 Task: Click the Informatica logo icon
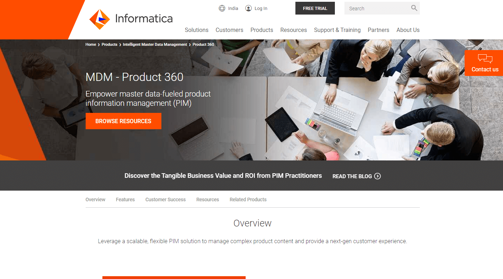point(100,19)
